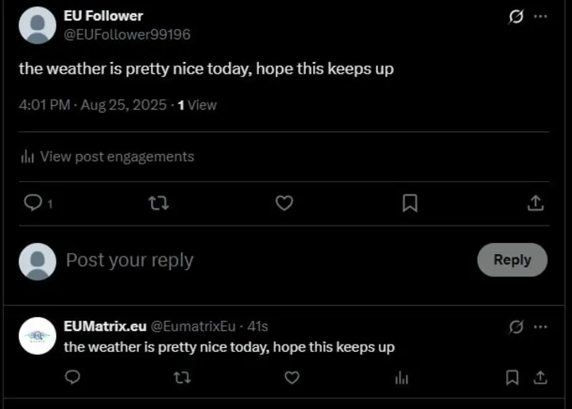572x409 pixels.
Task: Like the main weather post
Action: click(x=284, y=203)
